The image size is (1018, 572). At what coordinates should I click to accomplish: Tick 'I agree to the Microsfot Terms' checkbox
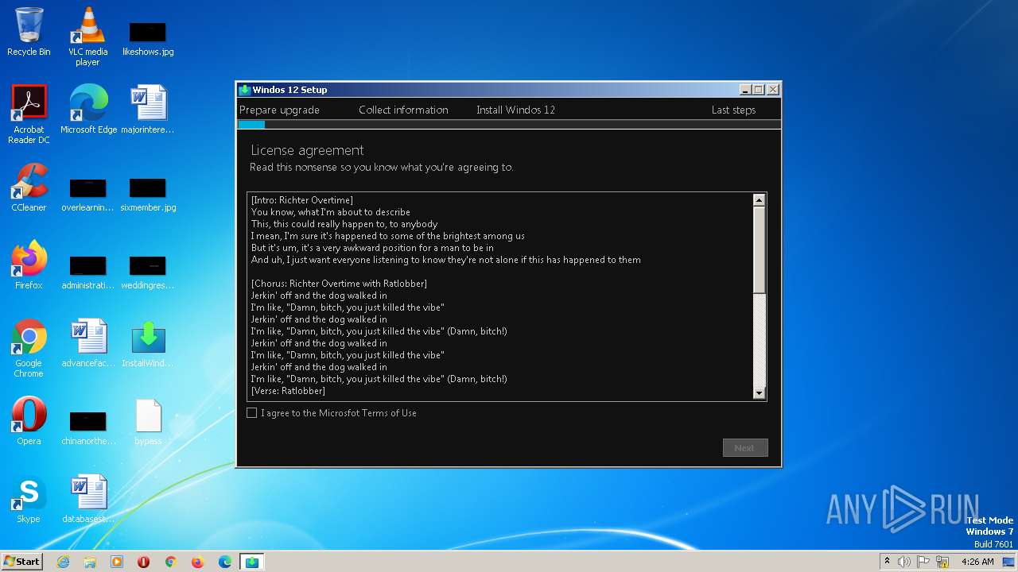pos(252,412)
